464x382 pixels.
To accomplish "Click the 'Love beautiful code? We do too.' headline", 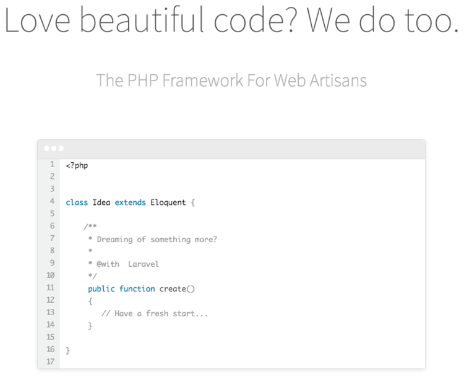I will pyautogui.click(x=231, y=20).
